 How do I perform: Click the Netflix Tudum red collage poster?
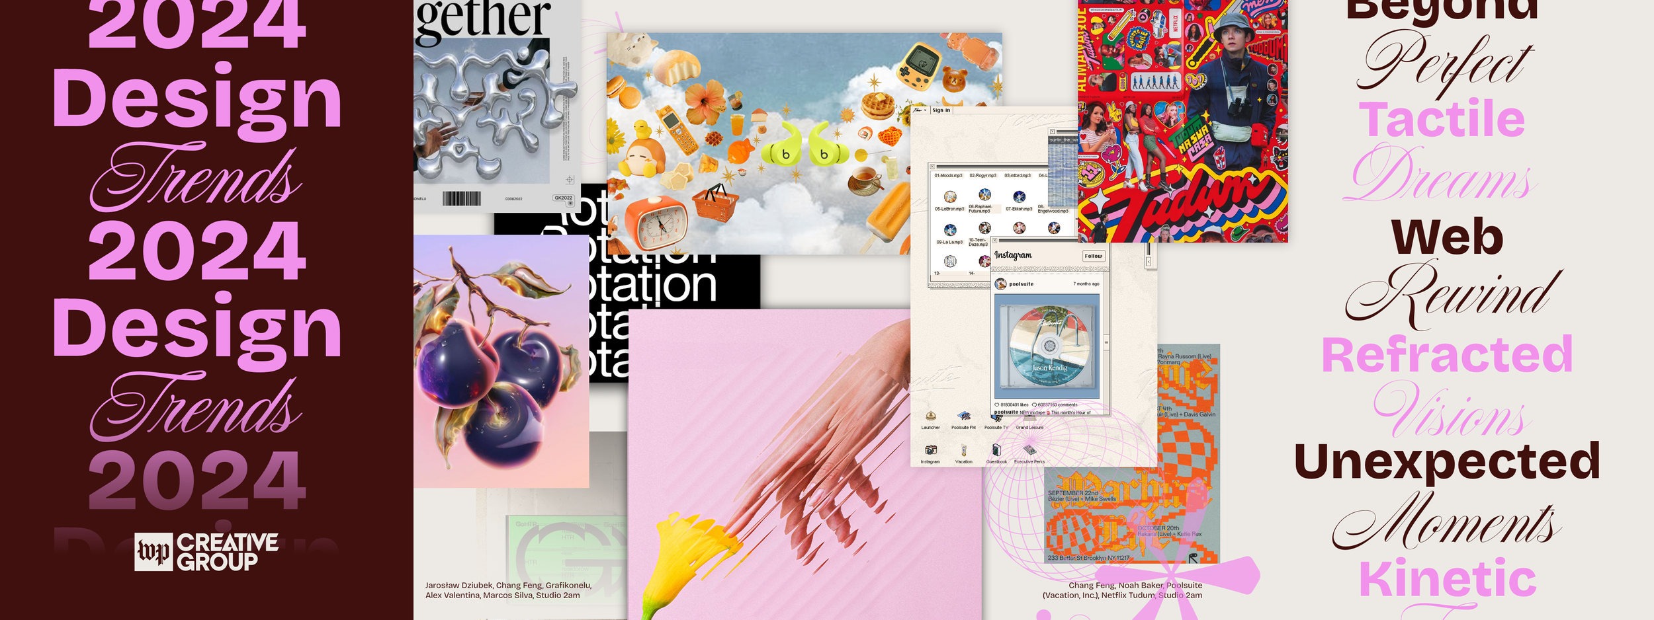click(1183, 121)
